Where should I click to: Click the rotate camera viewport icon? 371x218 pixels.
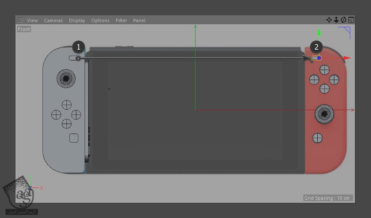pos(344,20)
